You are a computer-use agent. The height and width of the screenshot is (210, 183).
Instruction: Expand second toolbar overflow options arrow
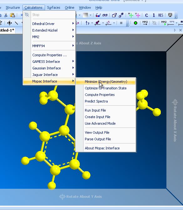pyautogui.click(x=128, y=24)
